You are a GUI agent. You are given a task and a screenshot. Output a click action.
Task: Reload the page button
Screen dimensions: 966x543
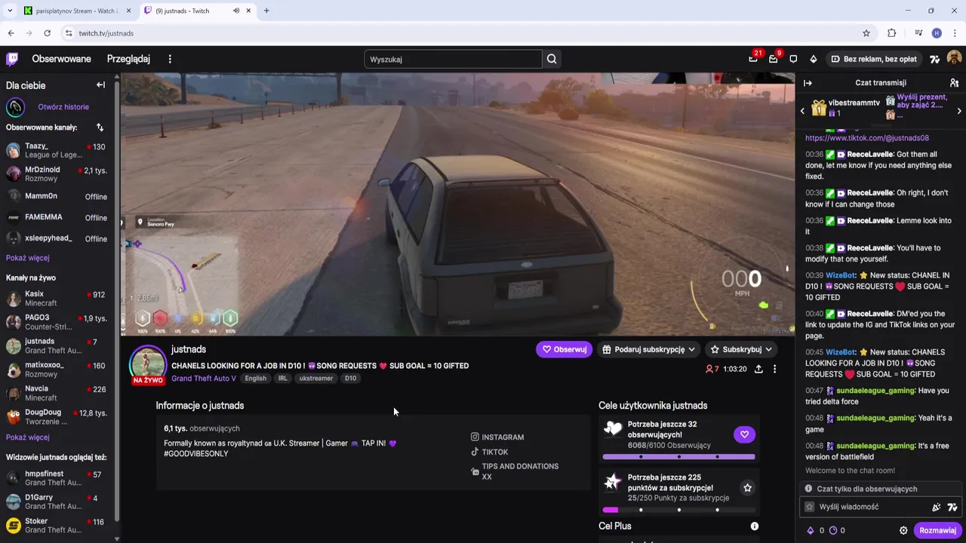pos(47,33)
